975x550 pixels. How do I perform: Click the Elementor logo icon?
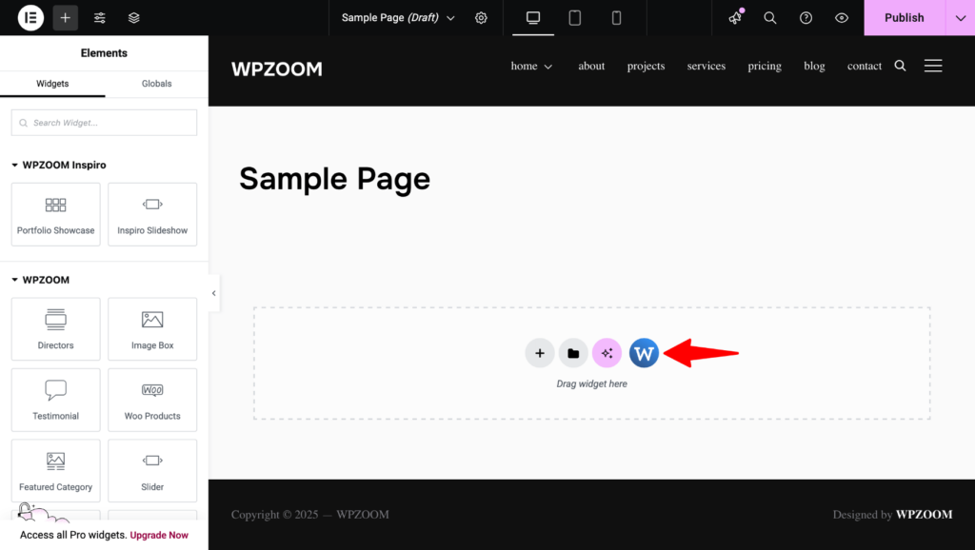pos(30,18)
